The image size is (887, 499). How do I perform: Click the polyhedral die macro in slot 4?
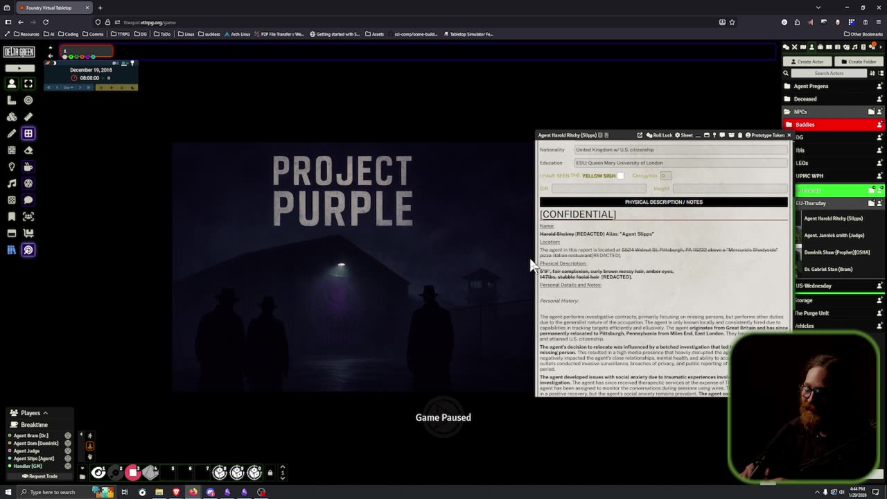click(x=150, y=473)
